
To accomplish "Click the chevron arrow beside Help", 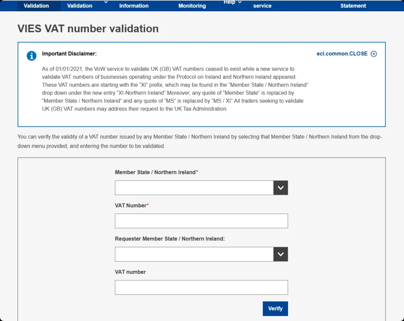I will click(240, 2).
